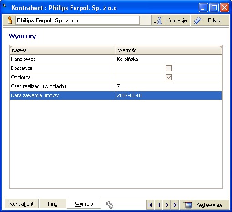
Task: Switch to the Inne tab
Action: (53, 204)
